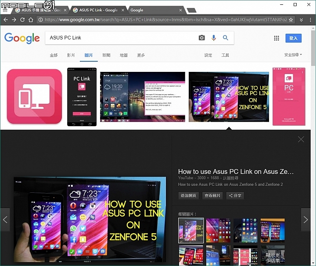Click the large Zenfone 5 preview image
The width and height of the screenshot is (316, 266).
coord(90,220)
